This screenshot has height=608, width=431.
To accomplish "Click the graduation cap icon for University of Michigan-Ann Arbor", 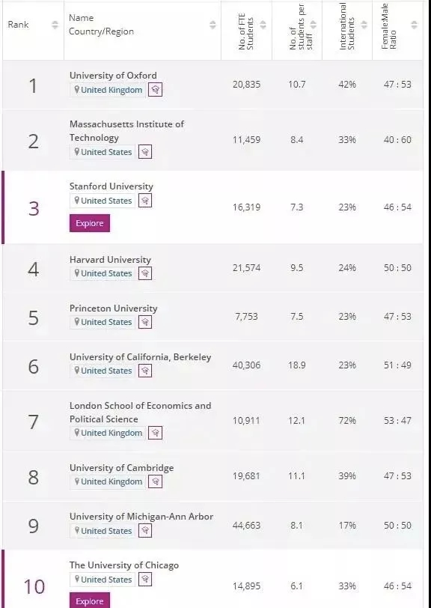I will pyautogui.click(x=145, y=530).
